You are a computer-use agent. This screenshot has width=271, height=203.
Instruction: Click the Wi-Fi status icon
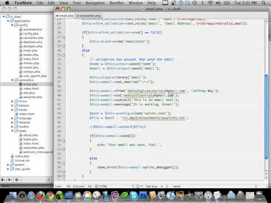click(x=211, y=3)
